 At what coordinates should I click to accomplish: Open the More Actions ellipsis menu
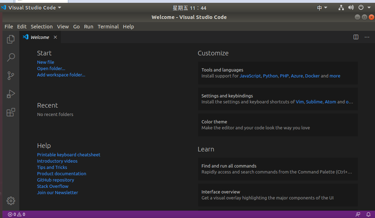[x=367, y=37]
